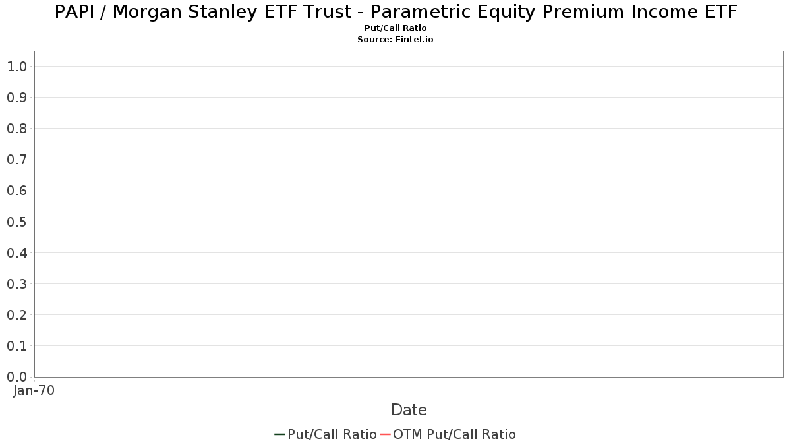Select the 0.8 y-axis tick label
The height and width of the screenshot is (445, 791).
tap(16, 129)
